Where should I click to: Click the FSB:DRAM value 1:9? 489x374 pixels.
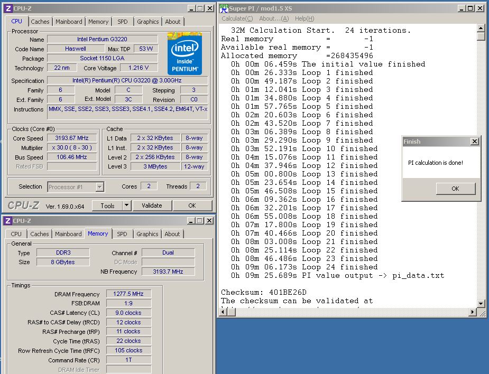[128, 303]
